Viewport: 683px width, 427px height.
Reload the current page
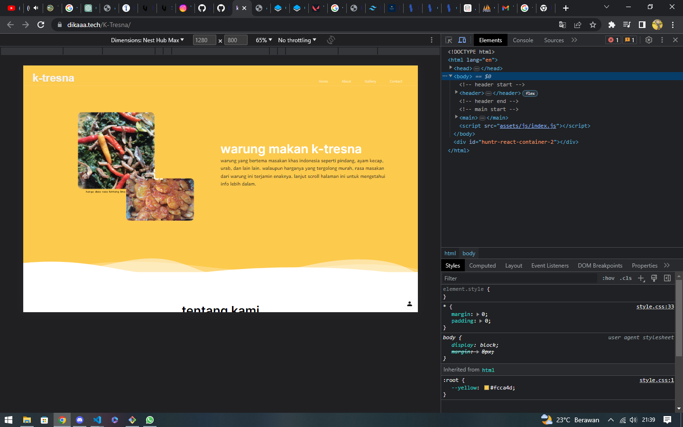coord(41,25)
